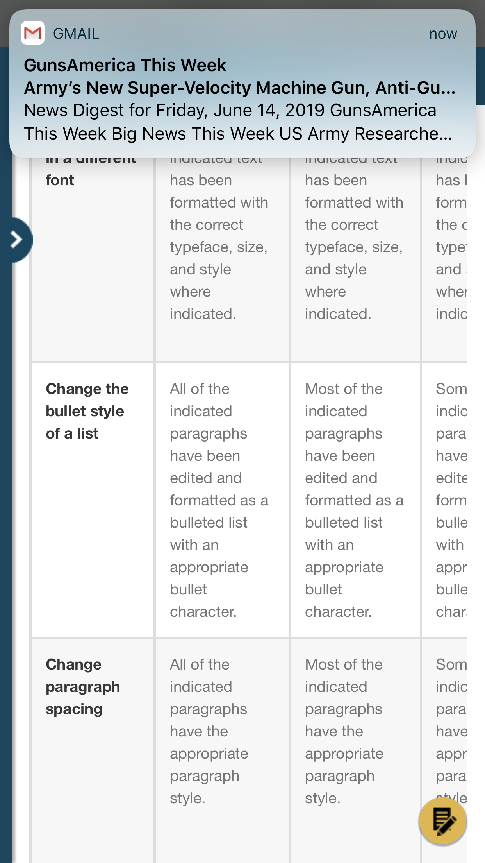Open the GunsAmerica This Week notification title
485x863 pixels.
pos(125,65)
